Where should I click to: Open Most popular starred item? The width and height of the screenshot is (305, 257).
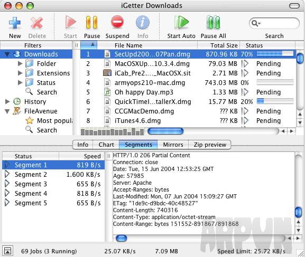coord(54,121)
